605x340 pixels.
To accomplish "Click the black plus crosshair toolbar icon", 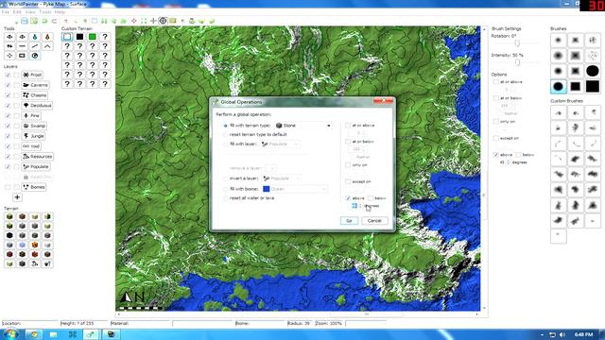I will [x=153, y=21].
